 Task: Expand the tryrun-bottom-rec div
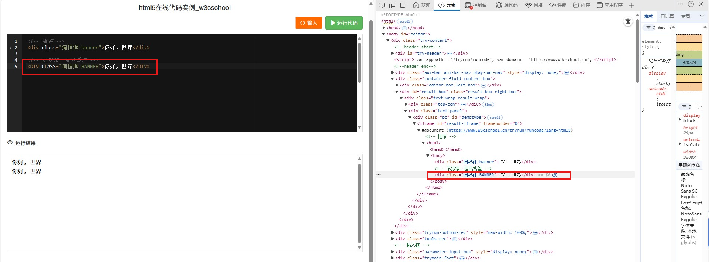point(392,232)
